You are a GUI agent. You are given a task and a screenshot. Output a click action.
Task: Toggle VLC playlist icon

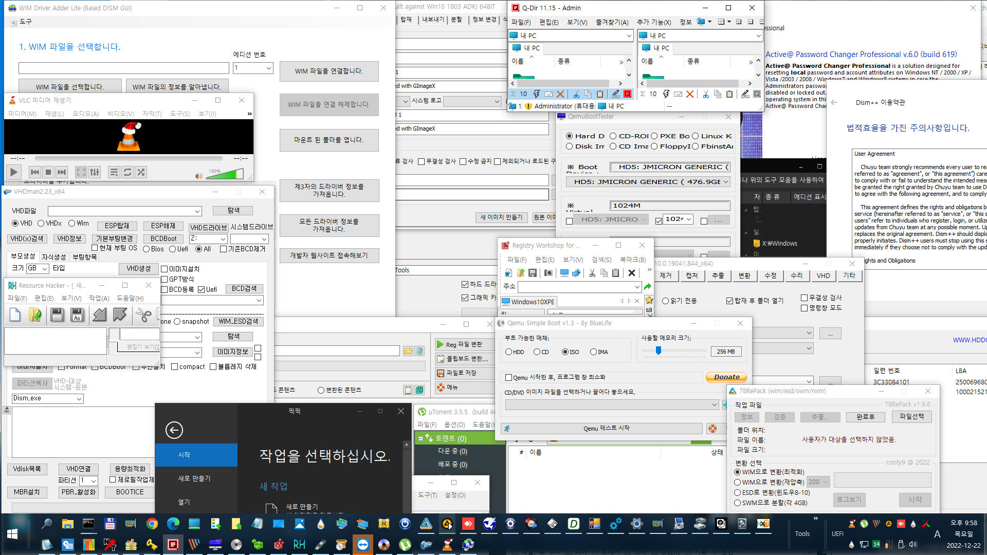point(114,172)
